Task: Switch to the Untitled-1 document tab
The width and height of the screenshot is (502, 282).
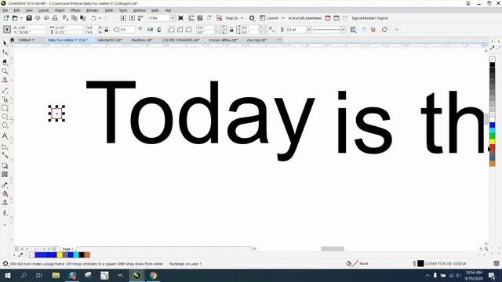Action: coord(26,40)
